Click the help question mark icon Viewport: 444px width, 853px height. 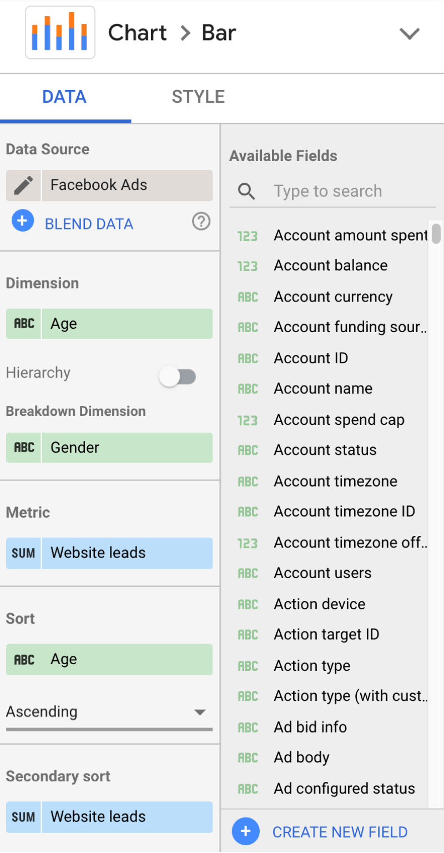click(x=201, y=222)
